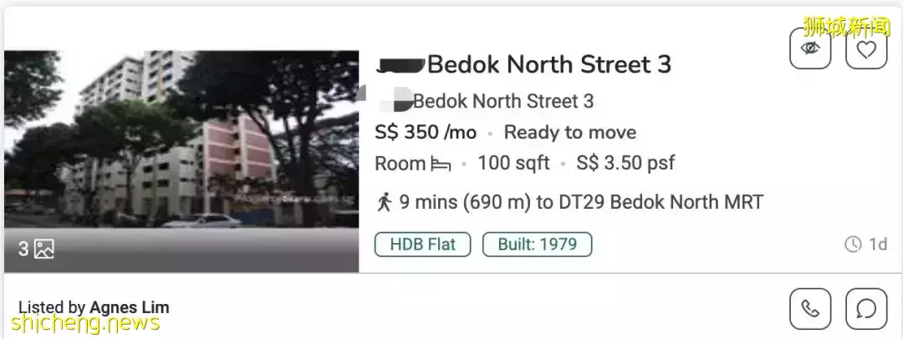
Task: Hide this listing with the eye icon
Action: tap(810, 48)
